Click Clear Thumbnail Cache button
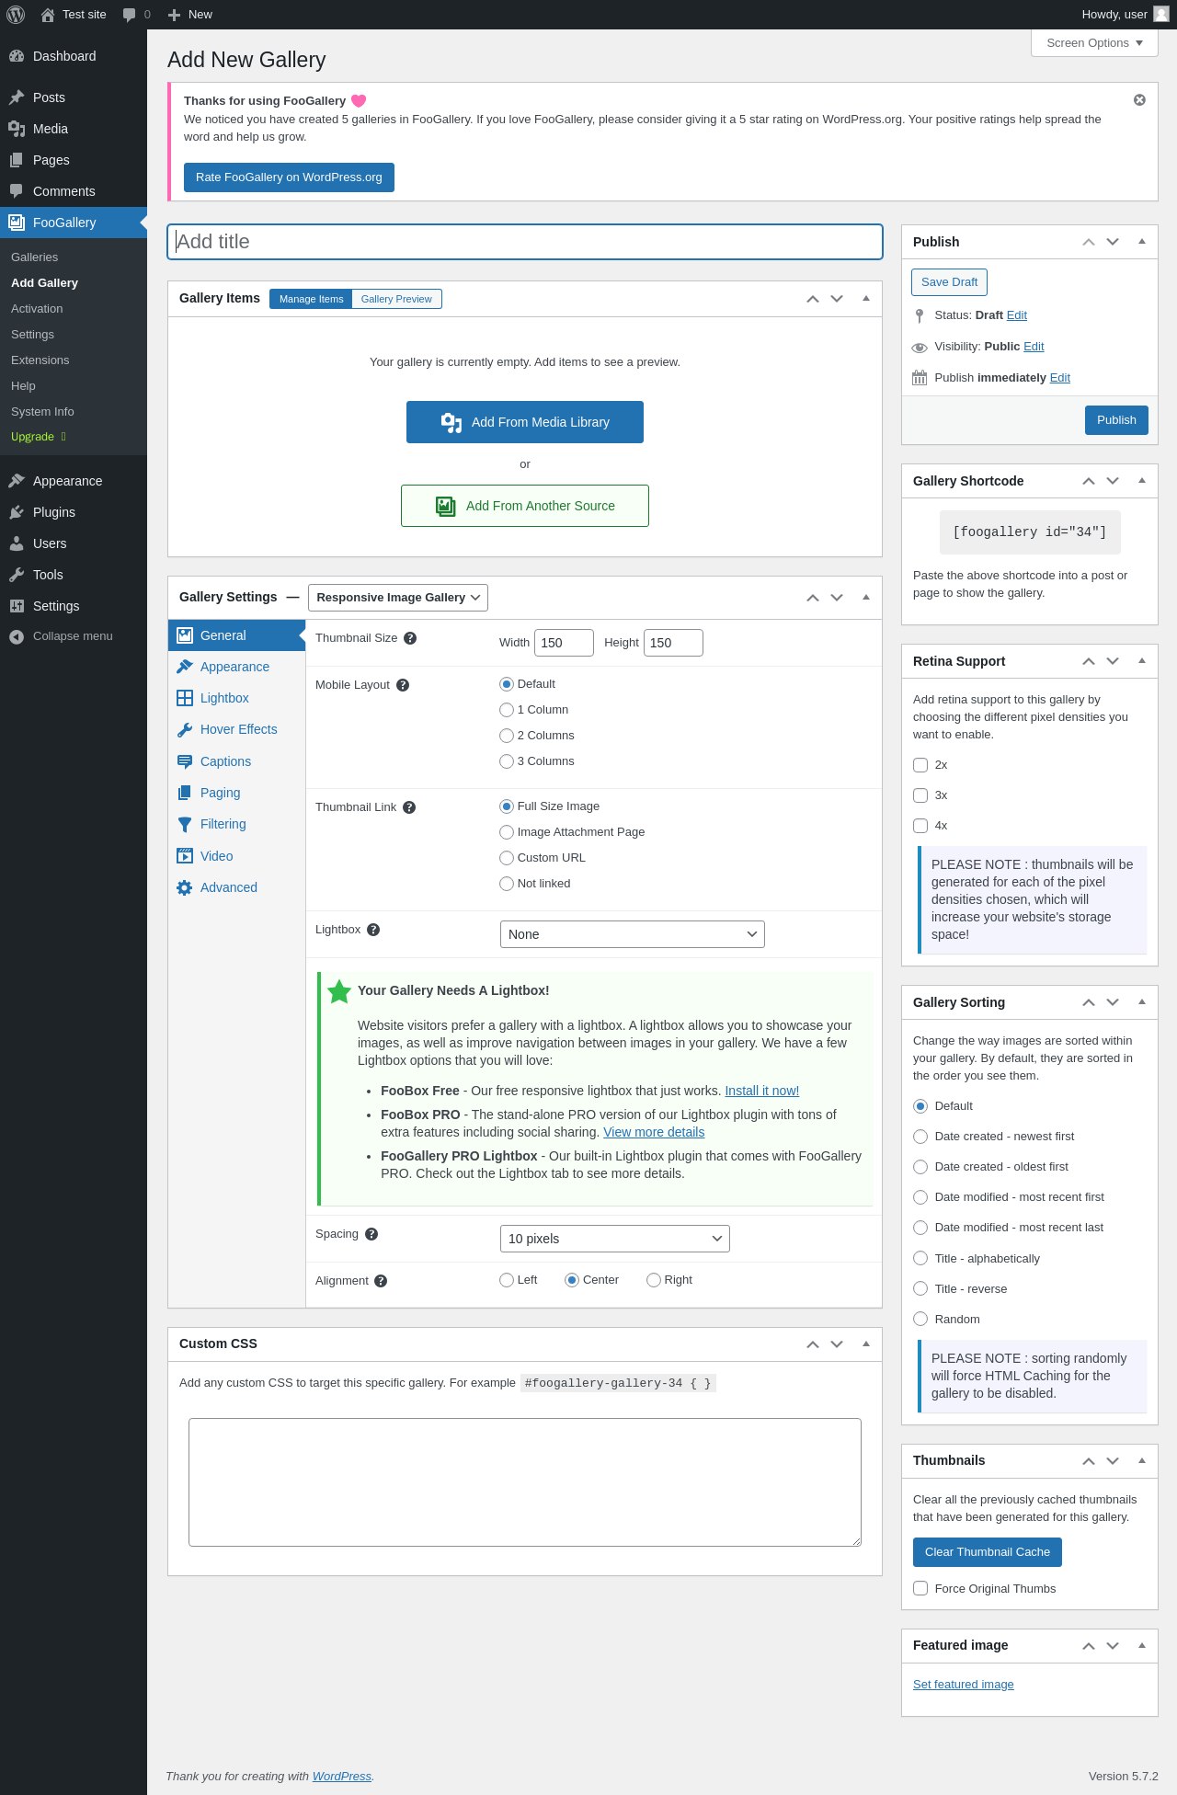The height and width of the screenshot is (1795, 1177). pos(988,1552)
